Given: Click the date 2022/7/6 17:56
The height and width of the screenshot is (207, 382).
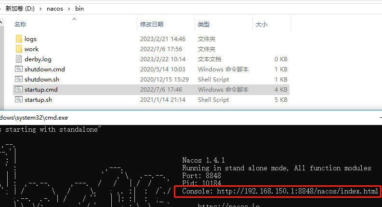Looking at the screenshot, I should 161,49.
